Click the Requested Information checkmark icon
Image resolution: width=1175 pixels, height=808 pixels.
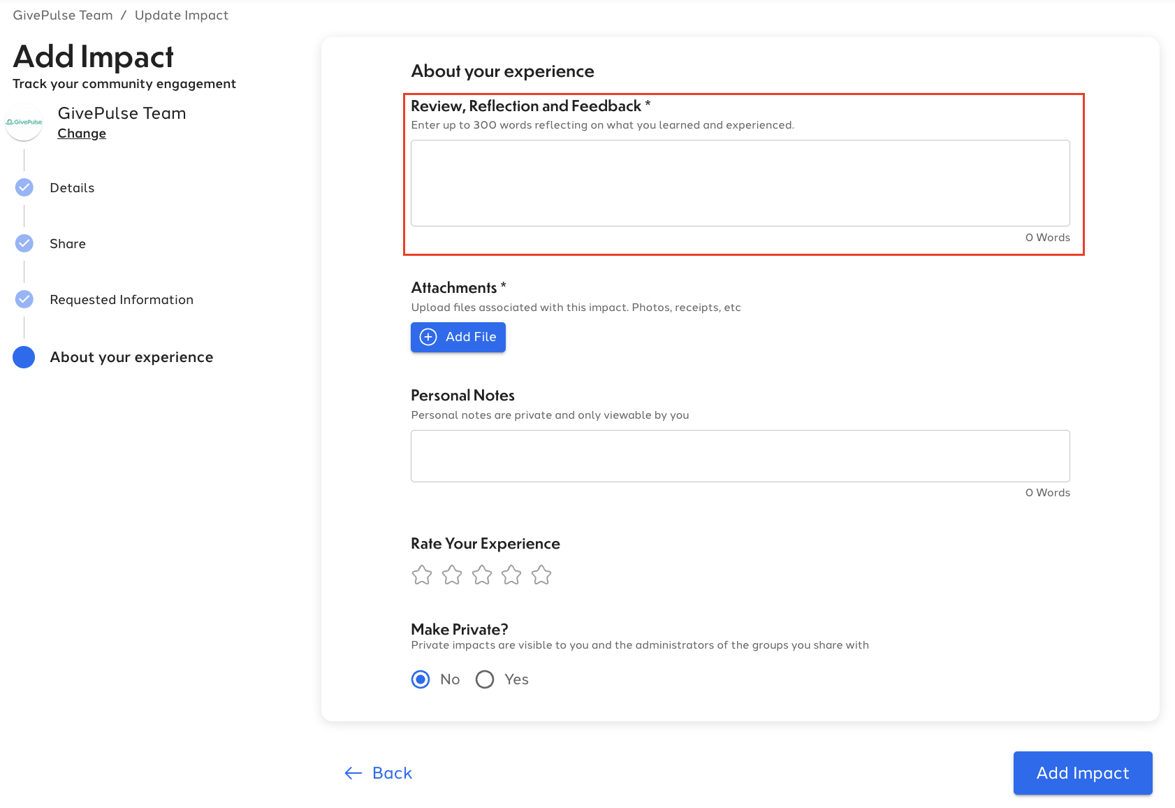[x=24, y=299]
